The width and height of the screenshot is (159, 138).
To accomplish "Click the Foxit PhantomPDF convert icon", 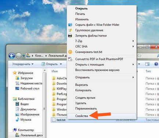I will [x=70, y=59].
